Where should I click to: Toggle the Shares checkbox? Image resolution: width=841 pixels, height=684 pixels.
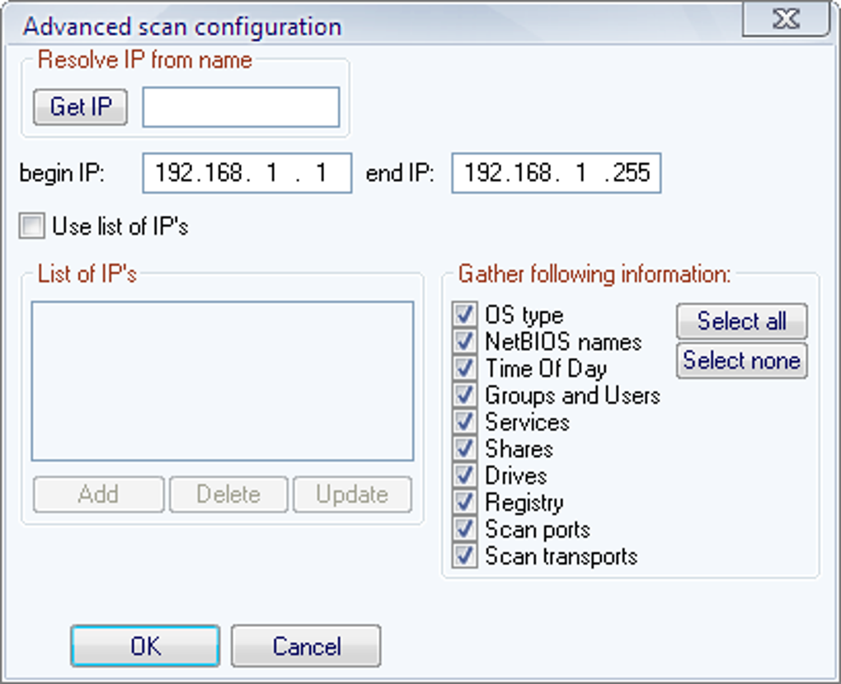tap(465, 449)
